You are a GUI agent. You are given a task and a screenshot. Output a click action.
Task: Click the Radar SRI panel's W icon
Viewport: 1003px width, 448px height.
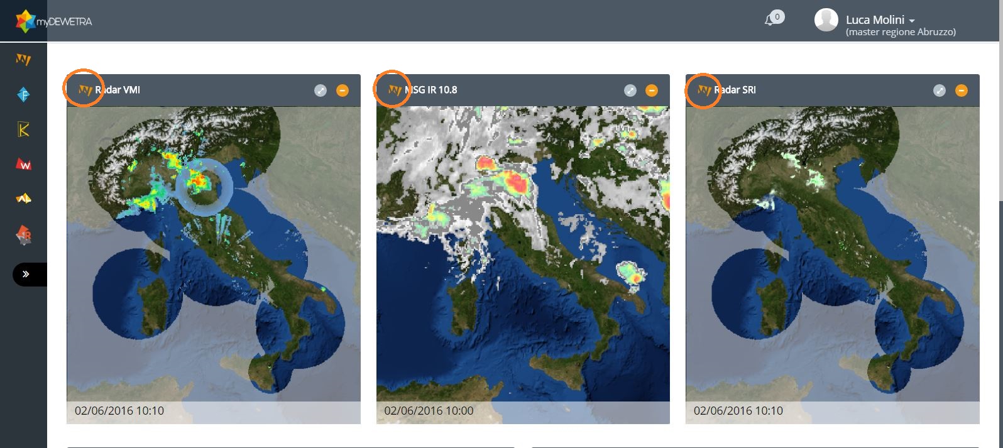coord(704,90)
